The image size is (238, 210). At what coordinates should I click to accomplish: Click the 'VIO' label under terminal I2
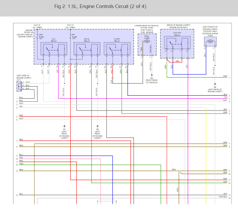[58, 71]
